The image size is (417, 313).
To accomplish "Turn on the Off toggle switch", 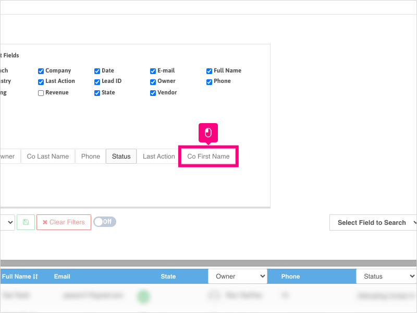I will (x=105, y=222).
